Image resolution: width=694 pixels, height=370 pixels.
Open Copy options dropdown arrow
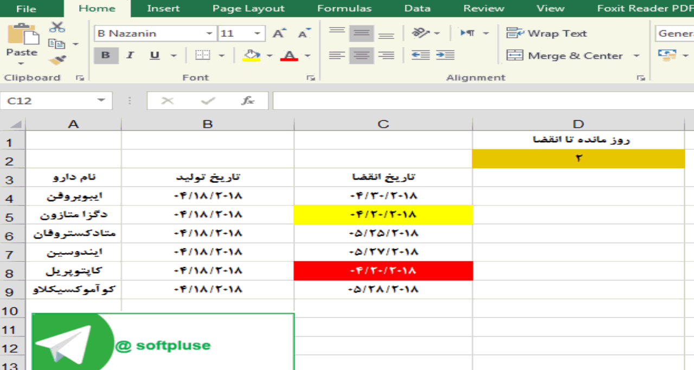(x=75, y=44)
